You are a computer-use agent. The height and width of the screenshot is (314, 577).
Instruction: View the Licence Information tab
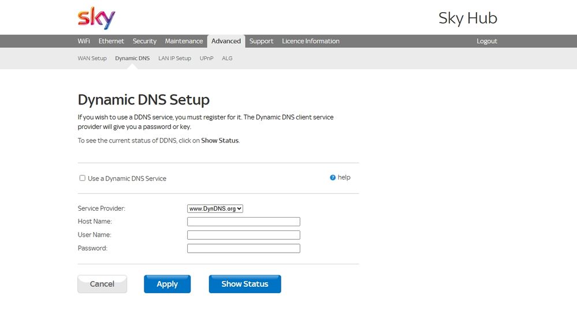(311, 41)
